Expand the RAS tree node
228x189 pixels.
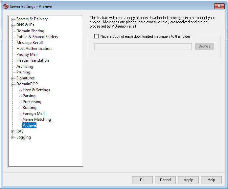click(x=13, y=132)
